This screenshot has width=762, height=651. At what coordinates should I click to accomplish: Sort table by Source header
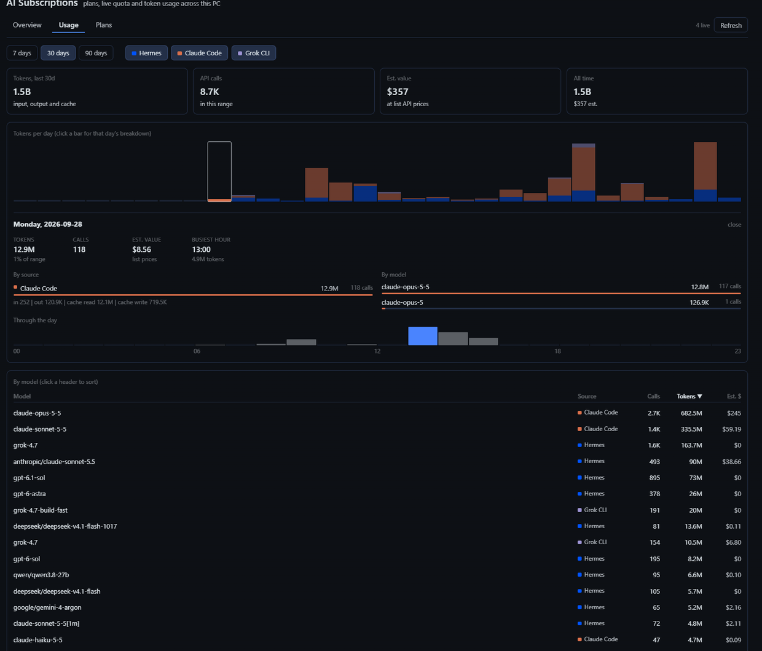pos(587,396)
